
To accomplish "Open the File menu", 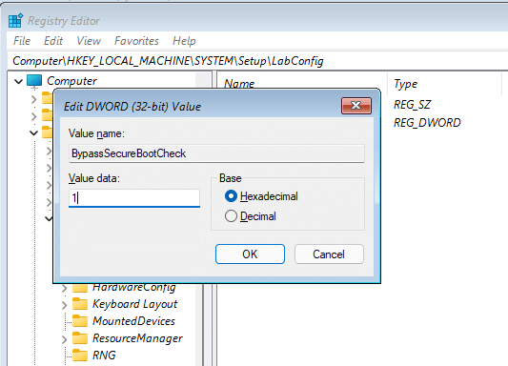I will [x=22, y=41].
